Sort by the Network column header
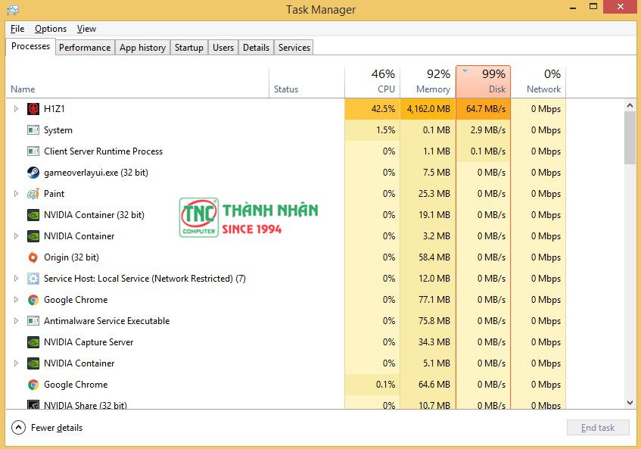The height and width of the screenshot is (449, 641). 539,81
